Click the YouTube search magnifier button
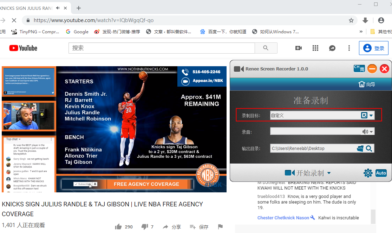The width and height of the screenshot is (392, 233). (266, 48)
